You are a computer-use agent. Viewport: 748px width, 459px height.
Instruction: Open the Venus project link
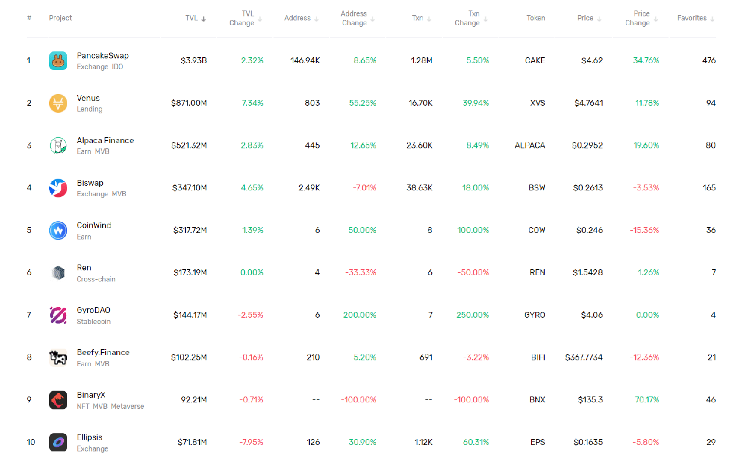[x=88, y=98]
